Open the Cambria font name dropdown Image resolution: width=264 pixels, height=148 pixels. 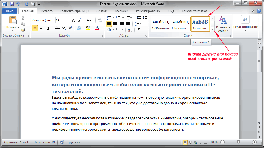[x=53, y=20]
